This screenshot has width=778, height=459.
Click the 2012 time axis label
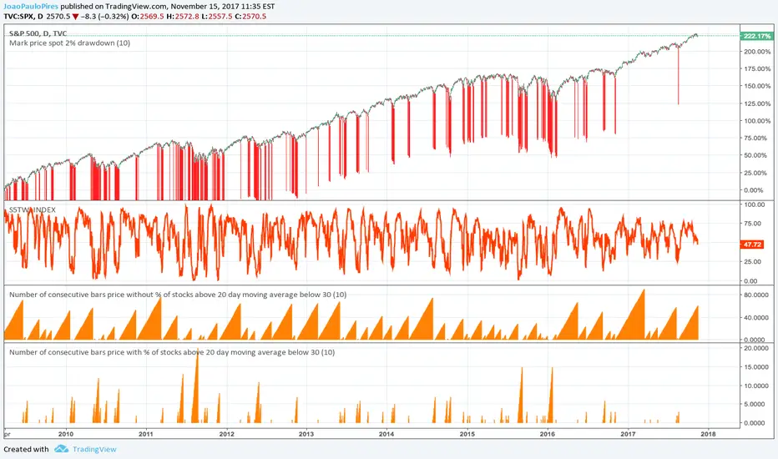point(226,434)
